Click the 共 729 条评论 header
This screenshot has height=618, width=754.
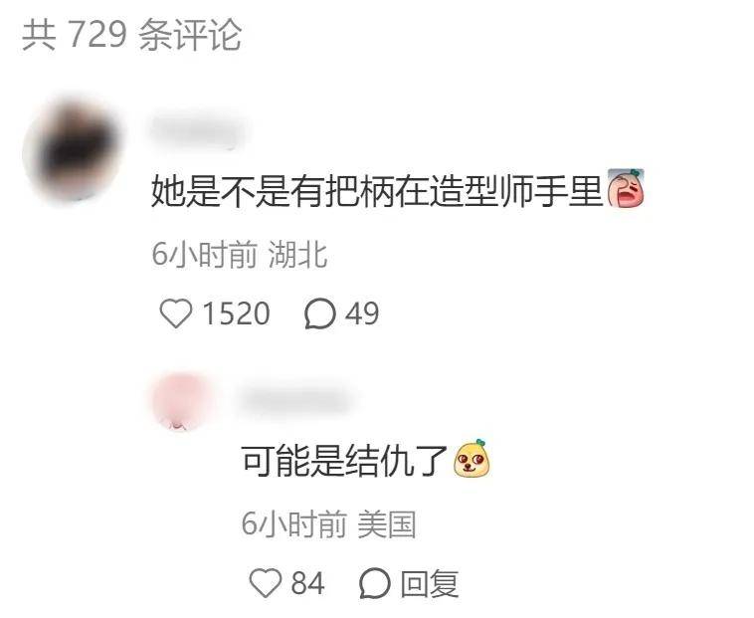[131, 35]
